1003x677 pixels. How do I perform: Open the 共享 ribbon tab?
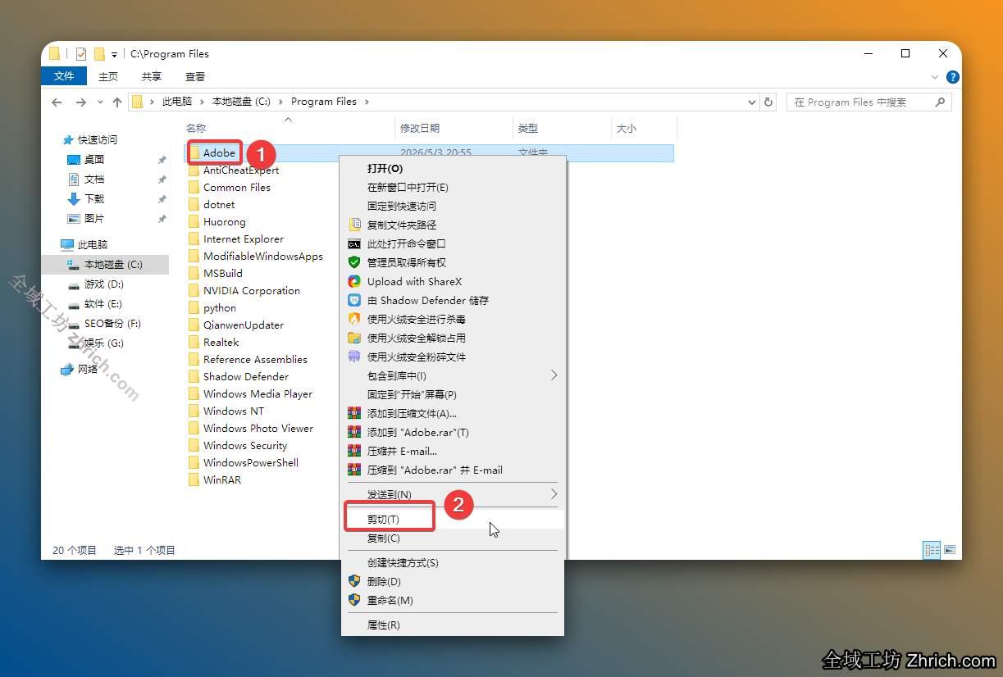pyautogui.click(x=152, y=77)
